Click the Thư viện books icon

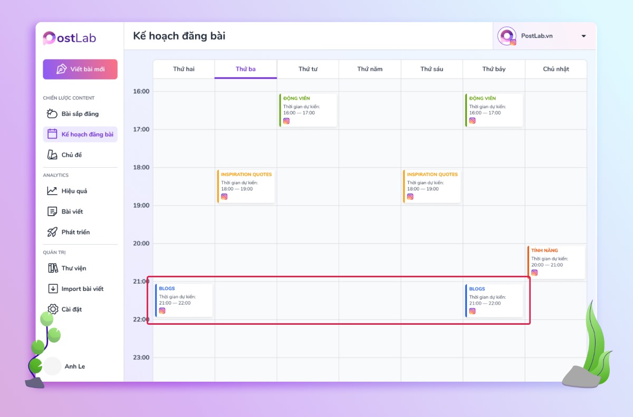[53, 268]
